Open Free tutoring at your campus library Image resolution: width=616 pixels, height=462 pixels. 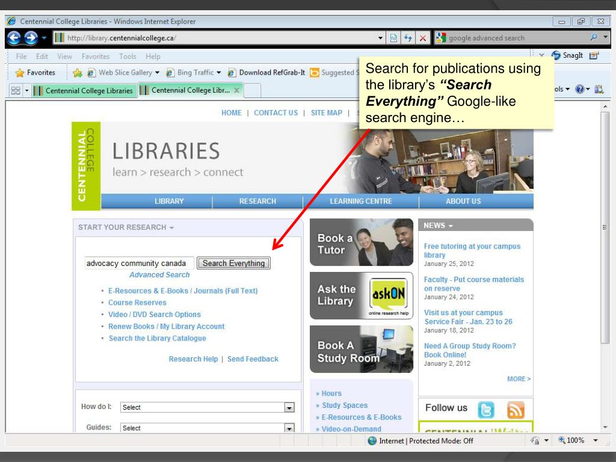[x=472, y=251]
